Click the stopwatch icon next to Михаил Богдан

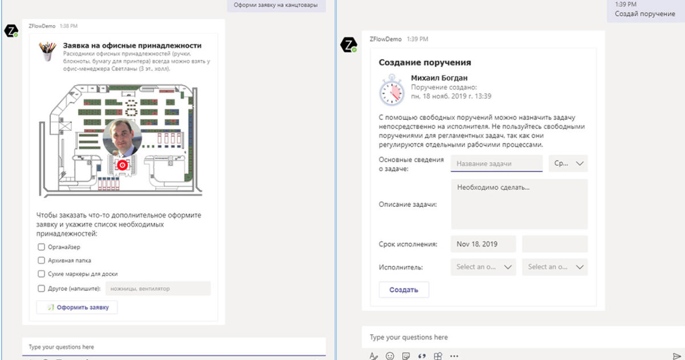(x=391, y=89)
